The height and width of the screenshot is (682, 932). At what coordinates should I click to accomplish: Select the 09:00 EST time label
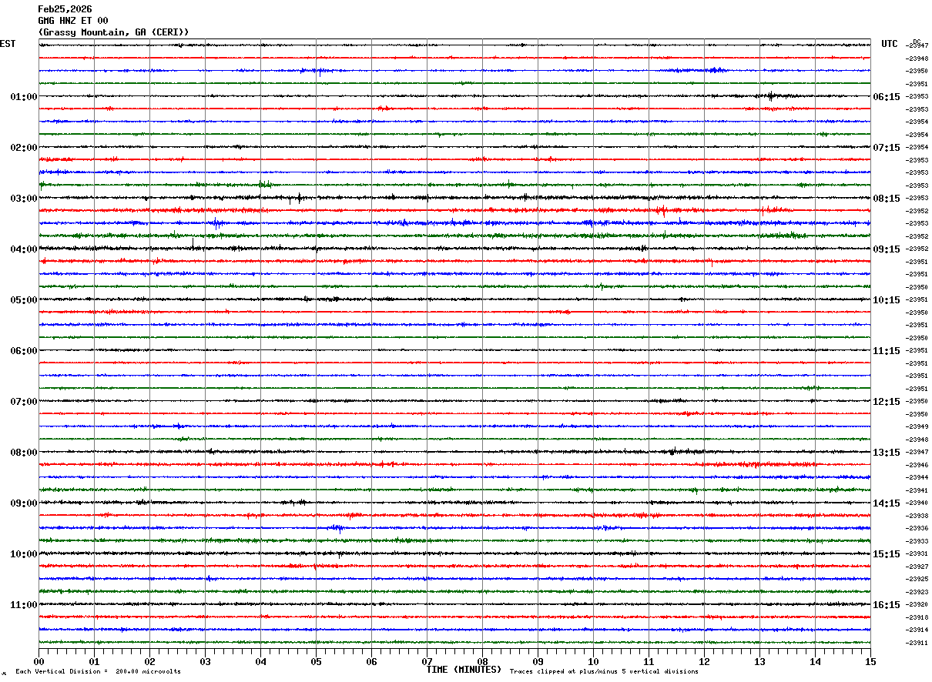[24, 503]
